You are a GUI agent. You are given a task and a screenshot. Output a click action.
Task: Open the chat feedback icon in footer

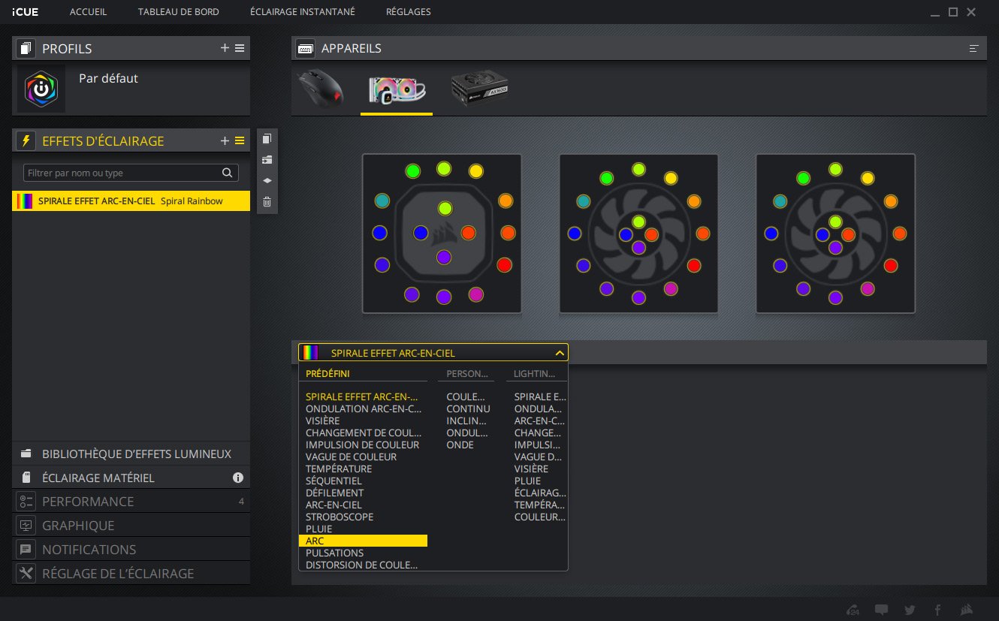coord(882,609)
